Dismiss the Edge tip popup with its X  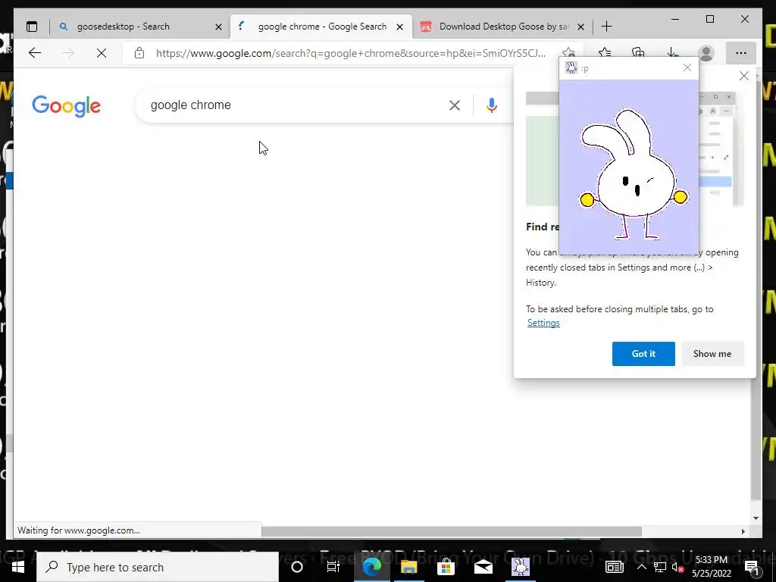tap(744, 76)
